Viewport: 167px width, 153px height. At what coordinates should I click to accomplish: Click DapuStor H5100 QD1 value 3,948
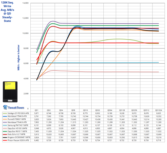coord(37,128)
